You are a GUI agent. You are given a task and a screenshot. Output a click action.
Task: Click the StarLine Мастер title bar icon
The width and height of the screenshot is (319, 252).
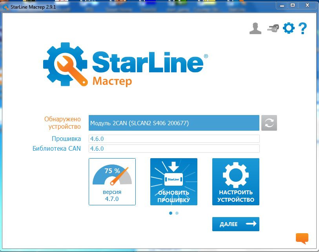tap(5, 7)
